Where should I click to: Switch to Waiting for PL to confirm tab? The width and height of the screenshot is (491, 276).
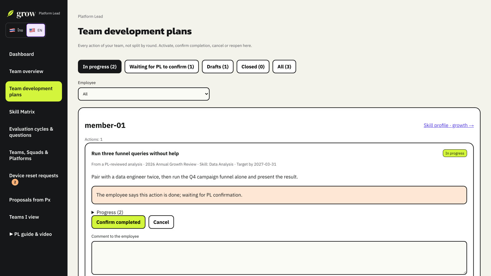(162, 67)
